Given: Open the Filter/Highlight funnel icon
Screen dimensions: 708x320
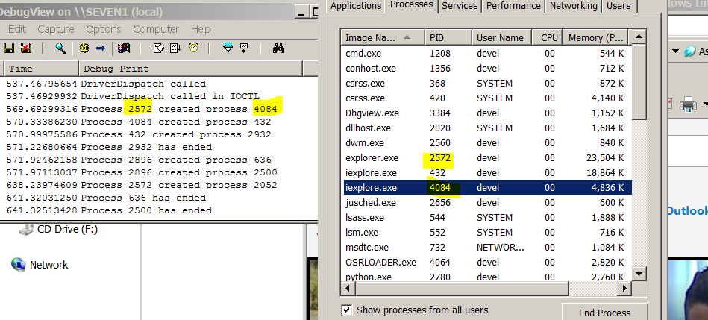Looking at the screenshot, I should [x=228, y=48].
